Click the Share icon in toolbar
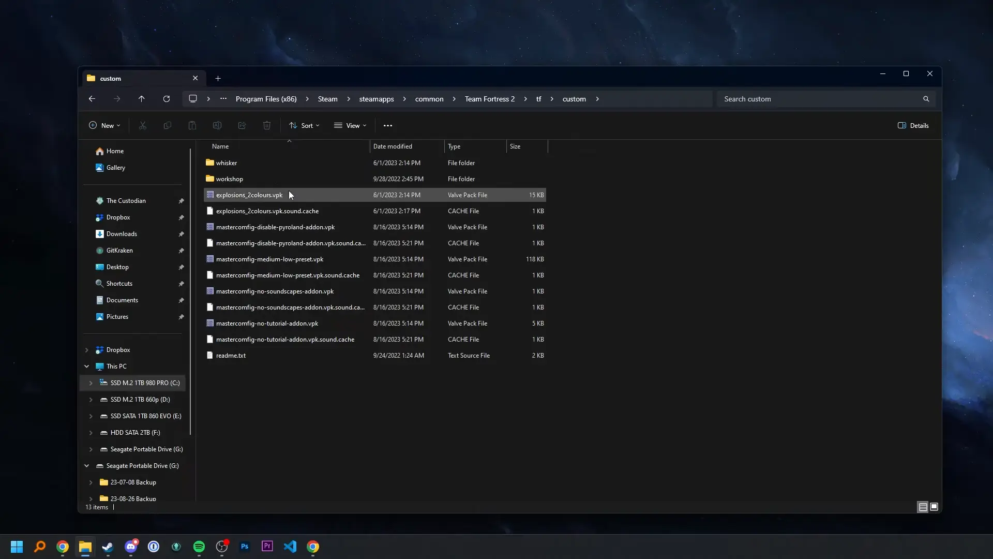This screenshot has height=559, width=993. [x=242, y=126]
